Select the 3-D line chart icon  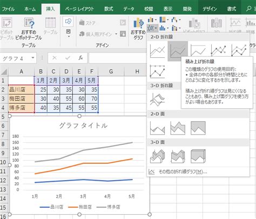[158, 99]
